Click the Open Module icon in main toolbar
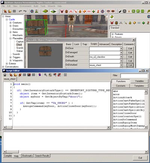The image size is (150, 163). (x=10, y=11)
